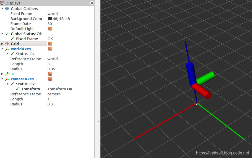Collapse the Global Options section
Screen dimensions: 252x158
coord(2,8)
